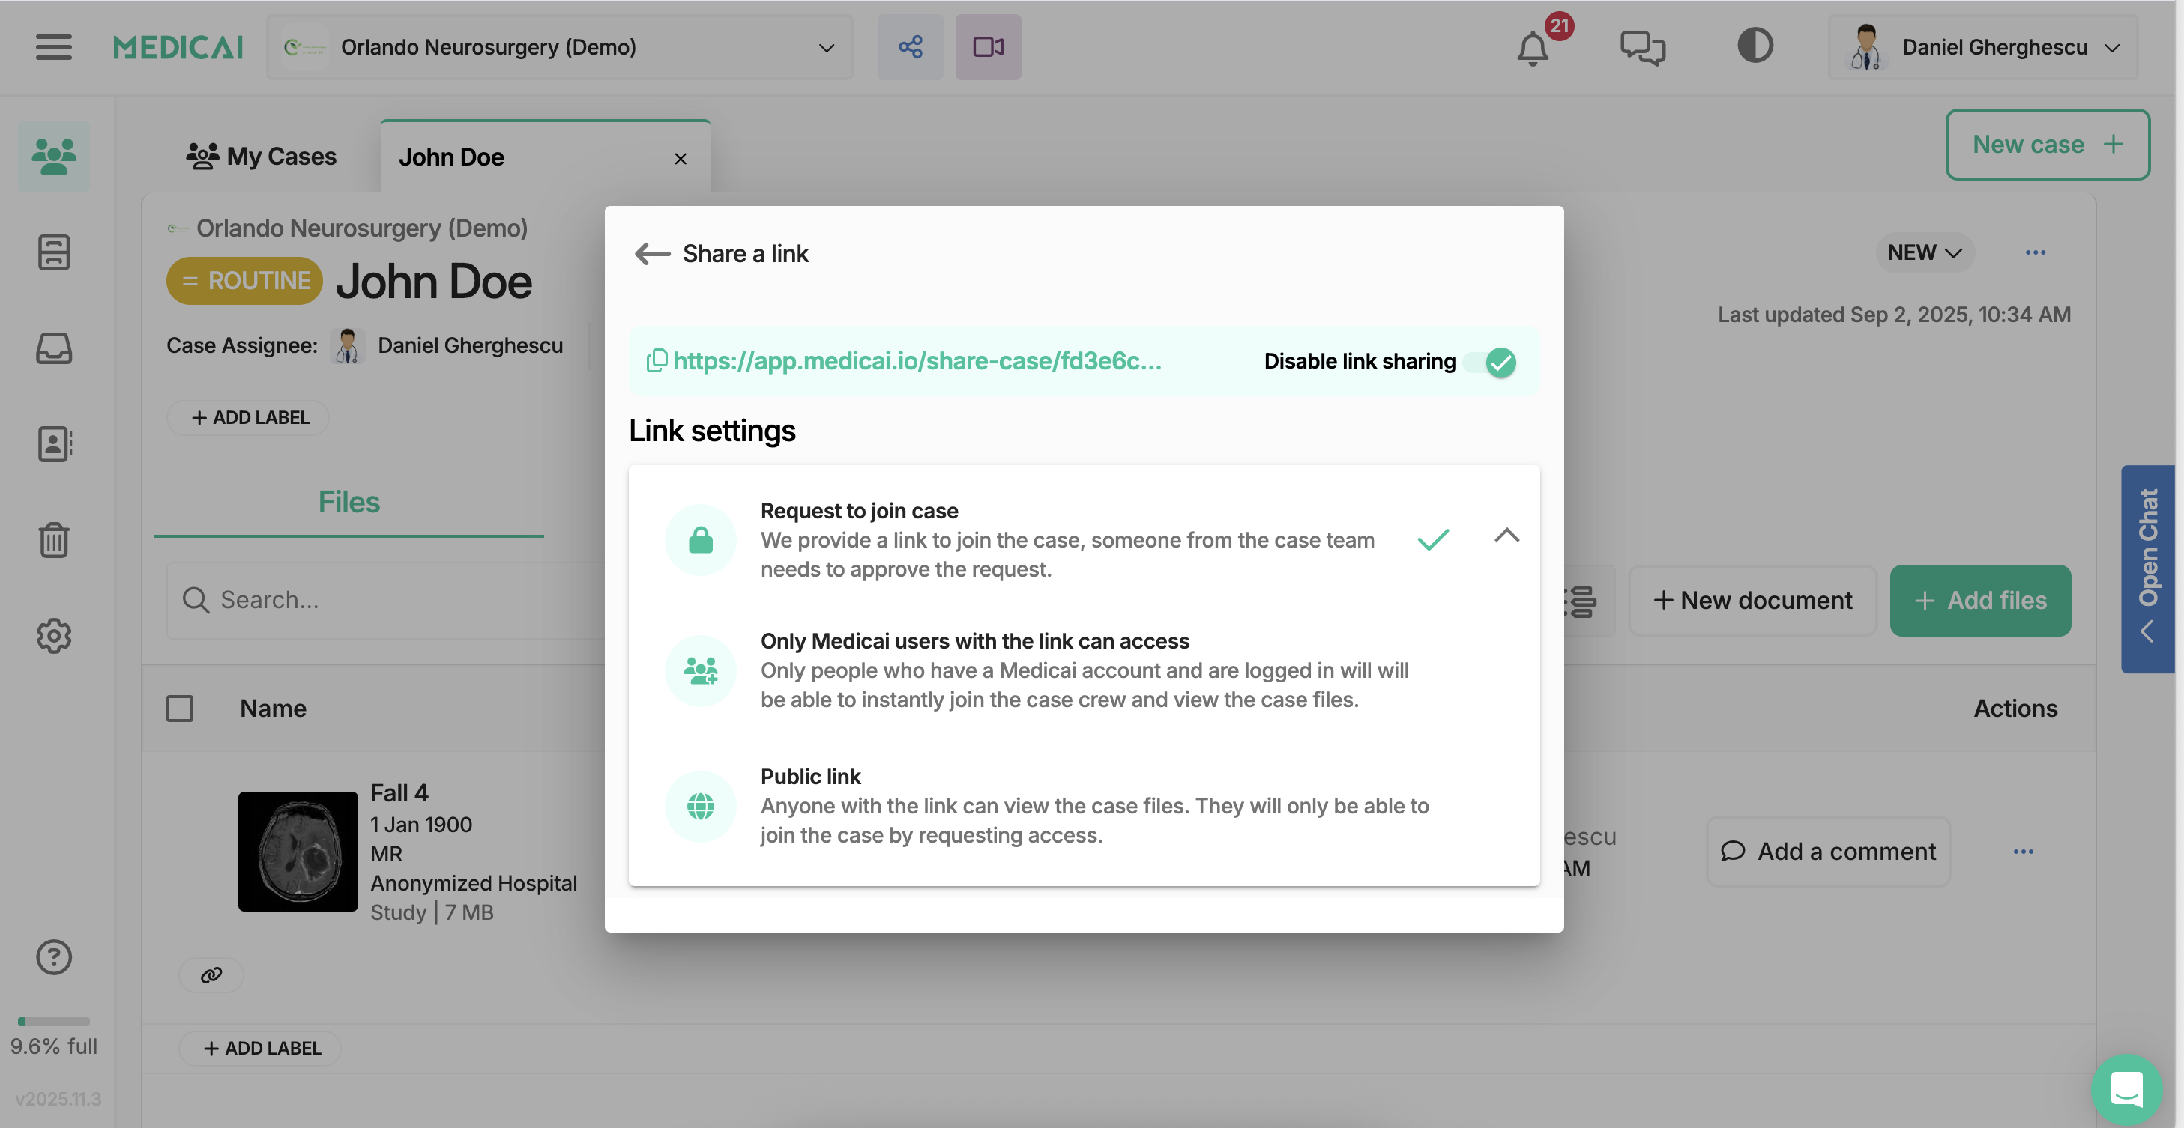Click the Orlando Neurosurgery (Demo) breadcrumb in case
Image resolution: width=2184 pixels, height=1128 pixels.
[361, 228]
